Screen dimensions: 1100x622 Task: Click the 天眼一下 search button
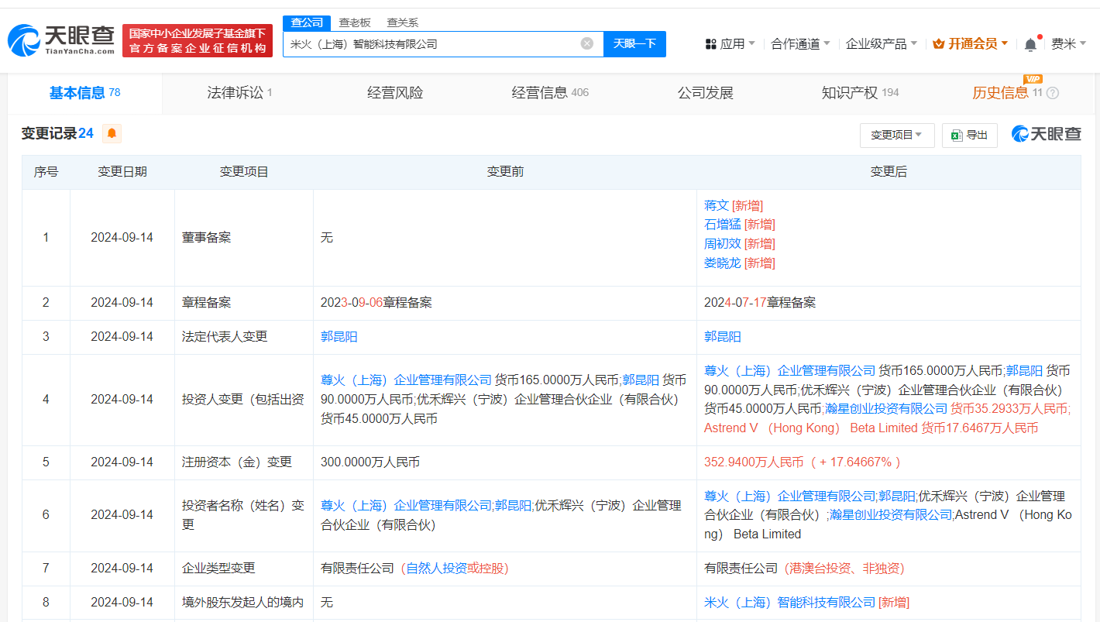634,44
